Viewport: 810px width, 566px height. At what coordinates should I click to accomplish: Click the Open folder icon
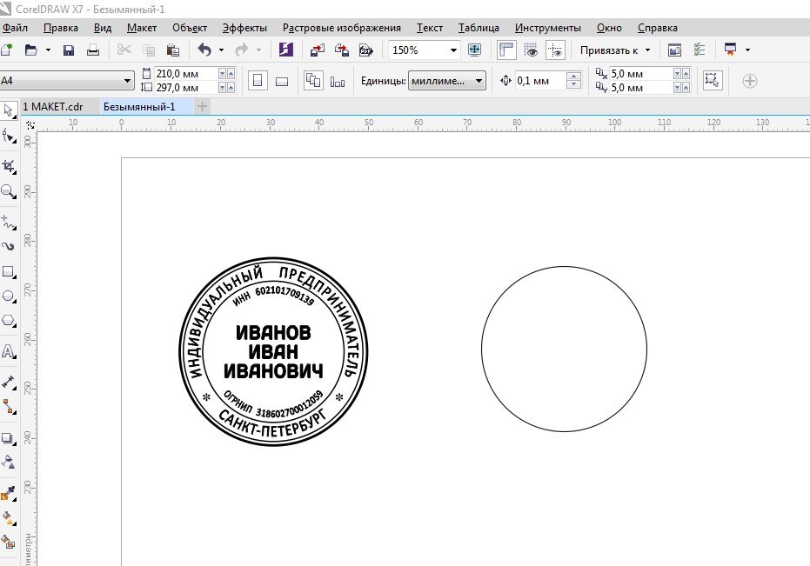pos(31,50)
